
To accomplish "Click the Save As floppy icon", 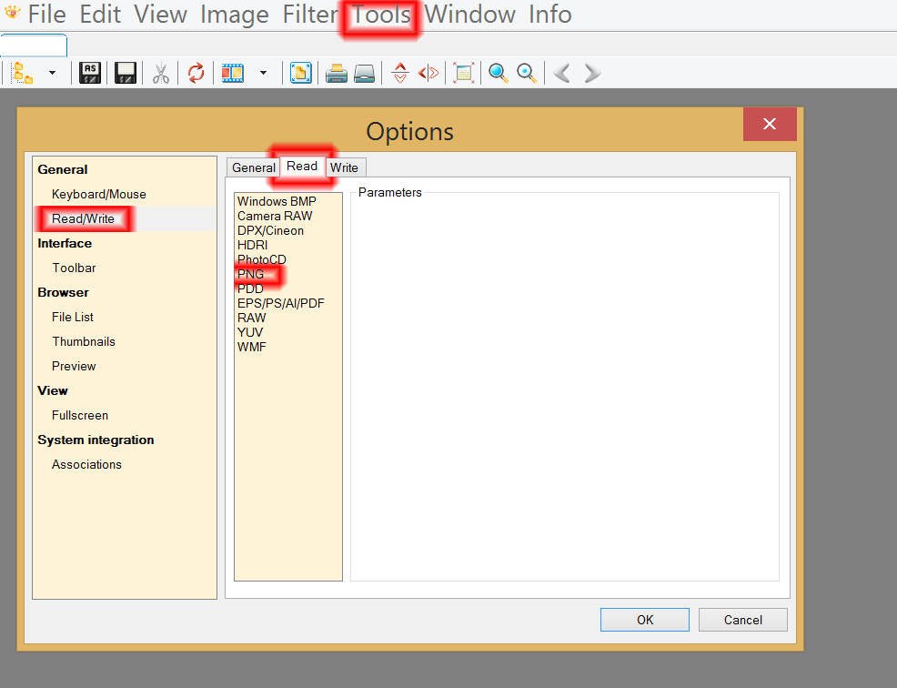I will [x=90, y=73].
